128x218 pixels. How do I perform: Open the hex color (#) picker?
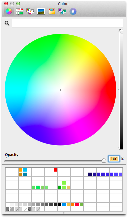point(73,11)
